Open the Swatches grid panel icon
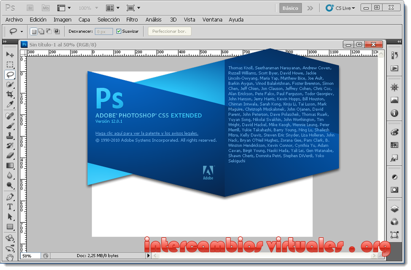 pos(394,145)
